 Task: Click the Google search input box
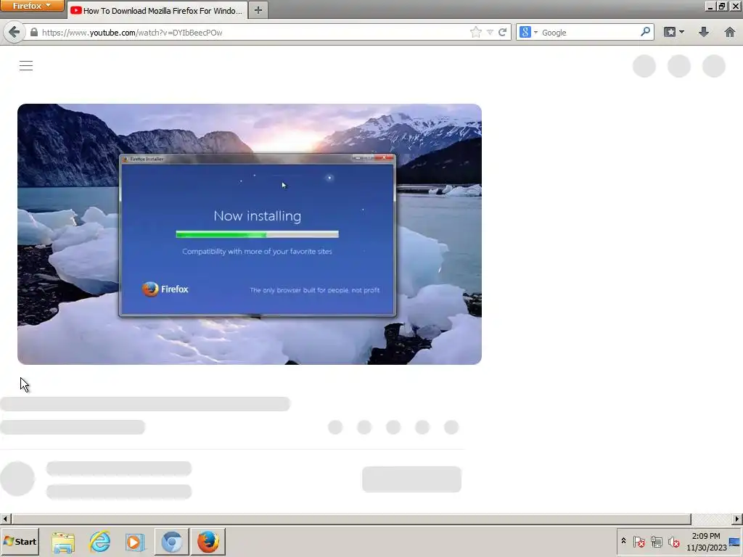point(589,32)
